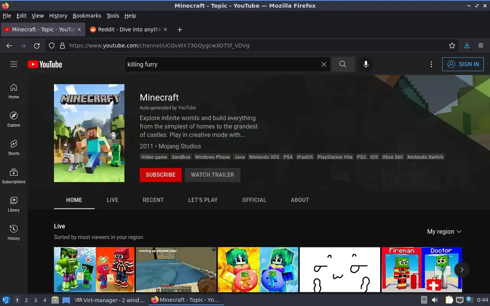This screenshot has height=306, width=490.
Task: Open History in the sidebar
Action: (x=14, y=233)
